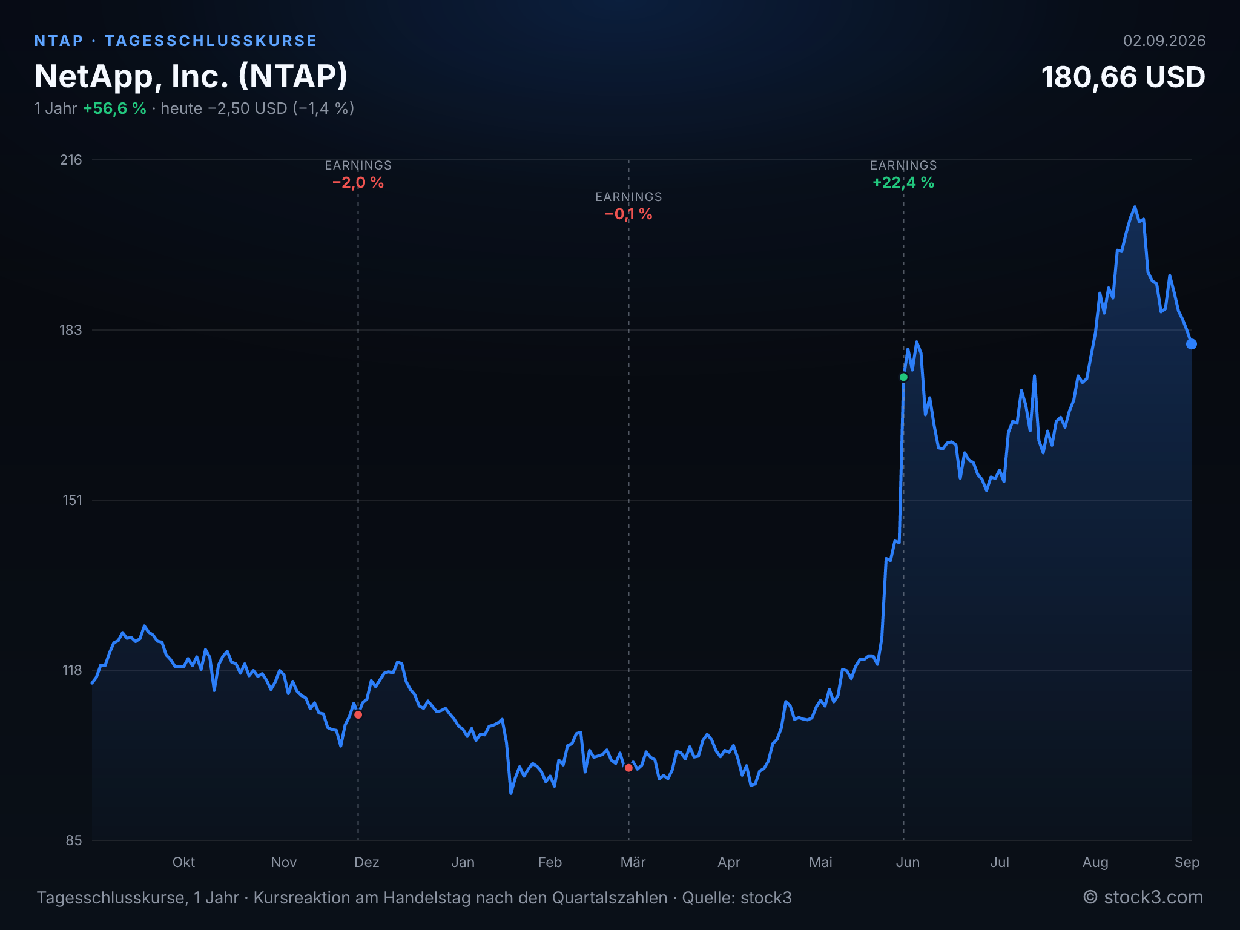Click the '© stock3.com' credit
The image size is (1240, 930).
[1143, 897]
